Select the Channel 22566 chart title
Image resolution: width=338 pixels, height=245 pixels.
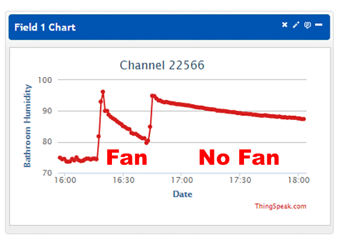tap(162, 65)
